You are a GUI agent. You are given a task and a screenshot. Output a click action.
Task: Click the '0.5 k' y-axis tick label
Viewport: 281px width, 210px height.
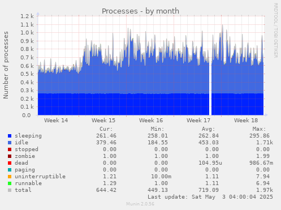(x=27, y=74)
